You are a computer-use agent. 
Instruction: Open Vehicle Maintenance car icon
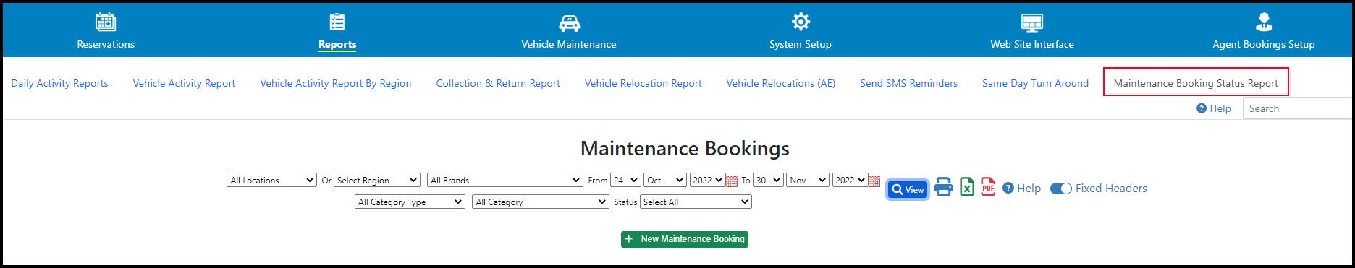pos(570,22)
